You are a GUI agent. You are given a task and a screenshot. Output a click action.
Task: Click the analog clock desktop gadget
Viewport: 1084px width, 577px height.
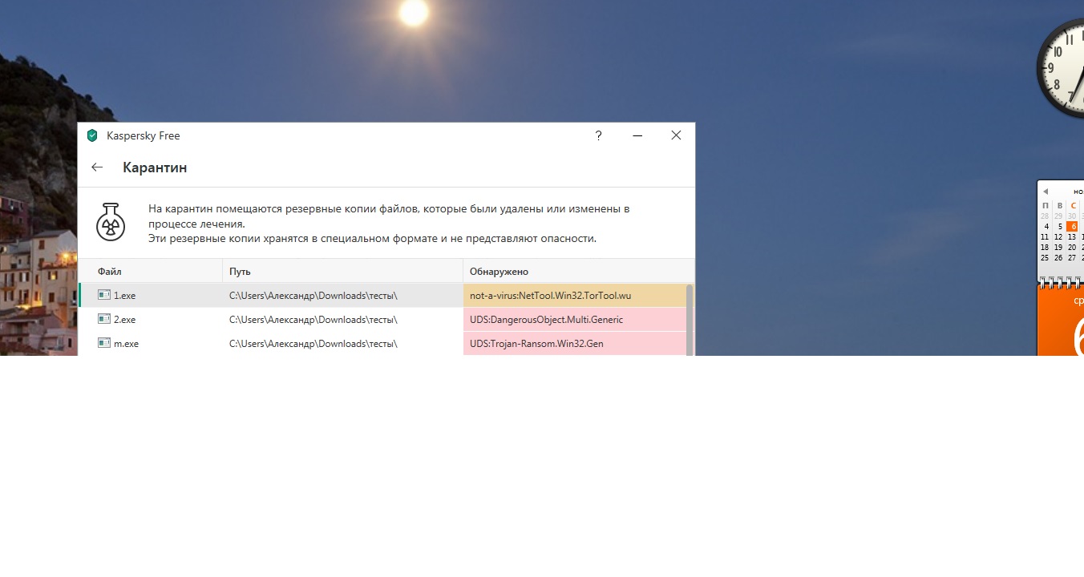point(1060,67)
